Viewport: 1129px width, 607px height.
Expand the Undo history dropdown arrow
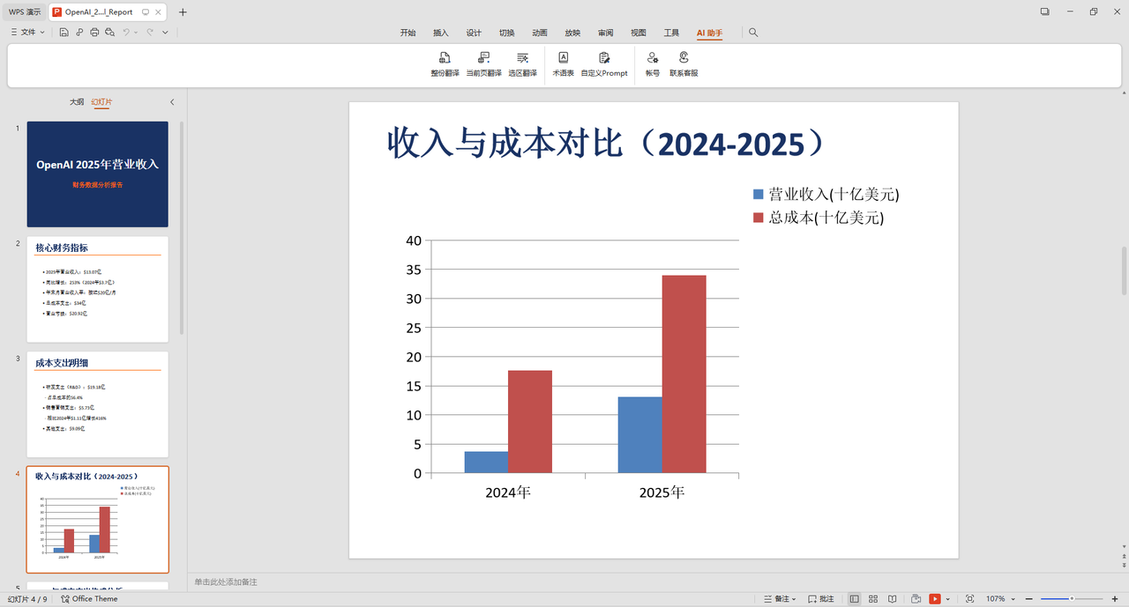[x=137, y=33]
